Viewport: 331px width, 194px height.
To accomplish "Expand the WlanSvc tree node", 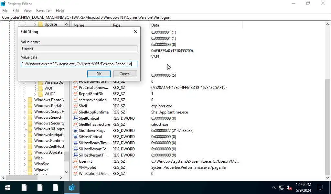I will click(25, 164).
